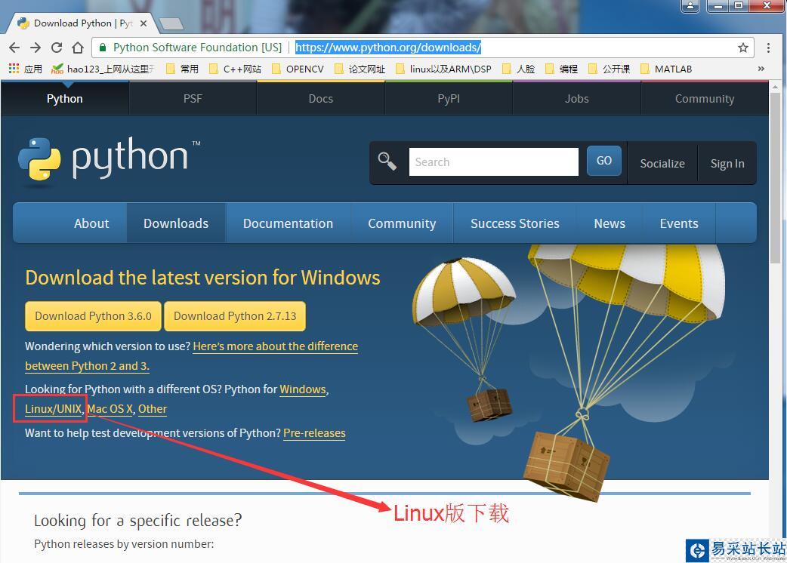Open the main-nav Community menu
This screenshot has height=563, width=787.
(402, 223)
